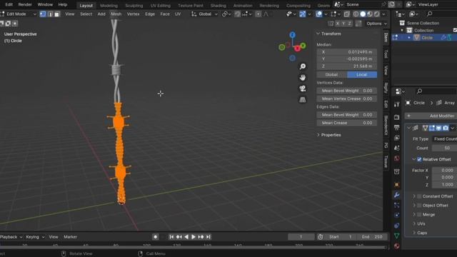Toggle camera view gizmo icon

(303, 89)
